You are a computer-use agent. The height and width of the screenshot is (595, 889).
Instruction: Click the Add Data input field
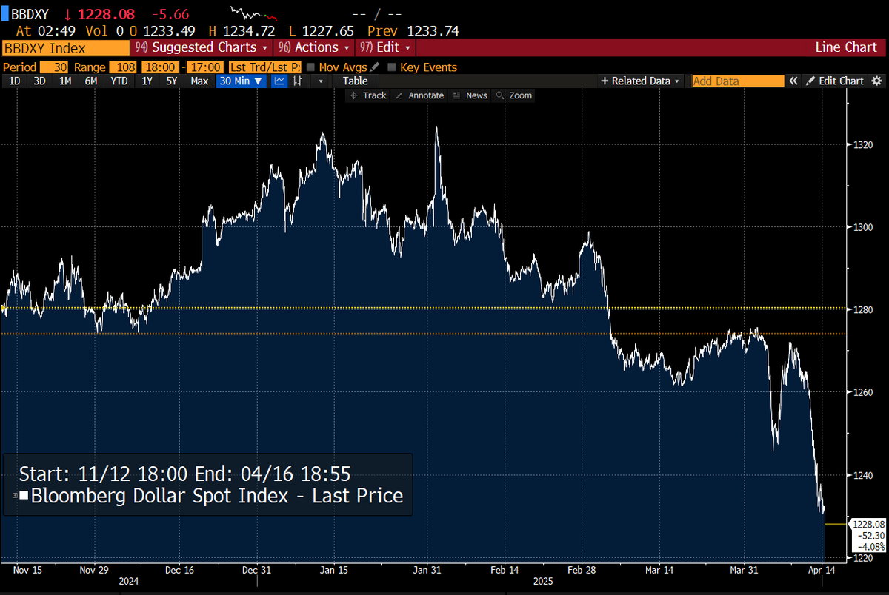pyautogui.click(x=737, y=81)
